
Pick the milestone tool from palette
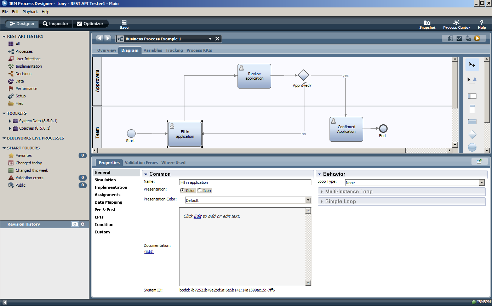(472, 109)
